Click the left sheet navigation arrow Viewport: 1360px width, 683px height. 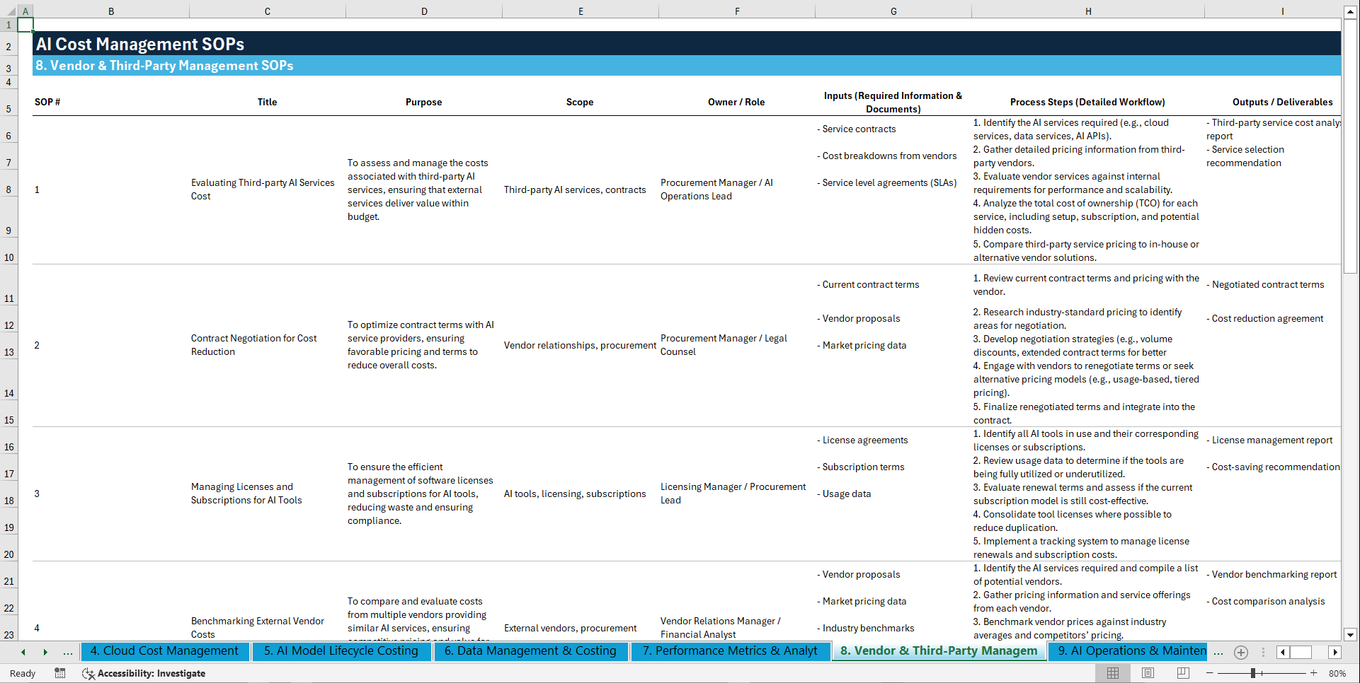[23, 652]
